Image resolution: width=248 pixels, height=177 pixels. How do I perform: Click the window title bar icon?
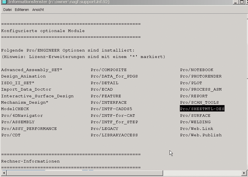tap(4, 2)
